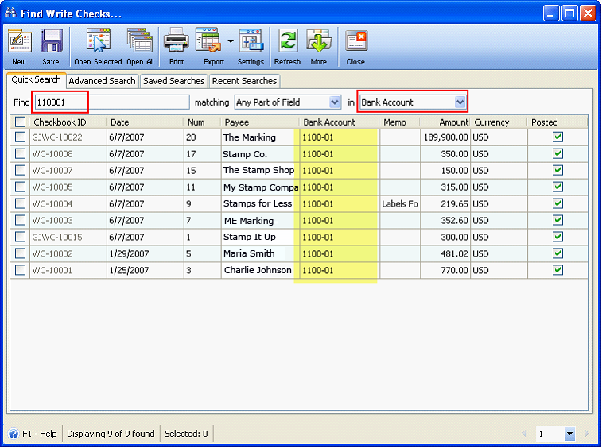Check the row checkbox for WC-10007
The height and width of the screenshot is (448, 602).
20,170
